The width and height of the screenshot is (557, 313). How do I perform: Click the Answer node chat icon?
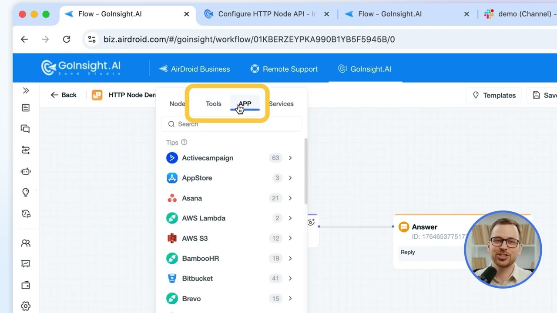(x=404, y=226)
